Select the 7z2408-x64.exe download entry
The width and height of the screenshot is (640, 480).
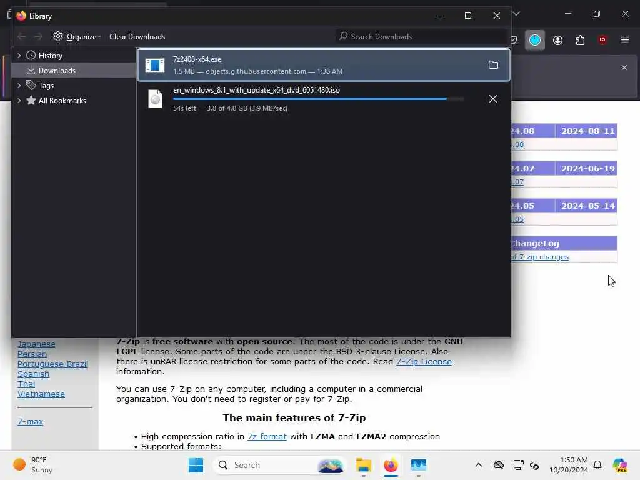click(x=324, y=65)
